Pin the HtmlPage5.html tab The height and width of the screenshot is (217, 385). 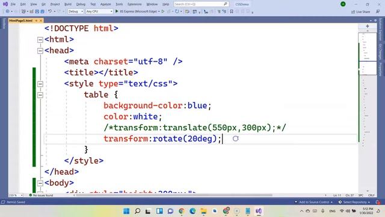[36, 20]
